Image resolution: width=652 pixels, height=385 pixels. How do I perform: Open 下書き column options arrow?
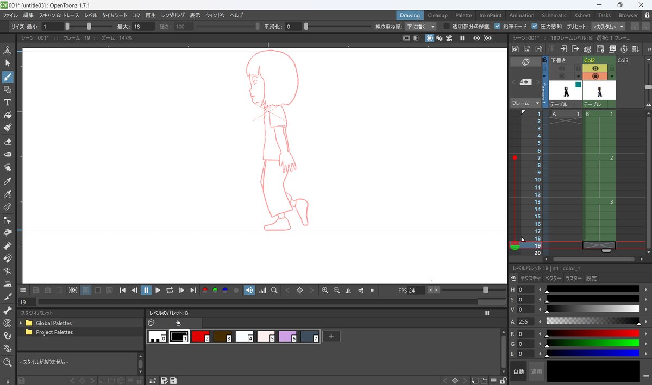(579, 77)
